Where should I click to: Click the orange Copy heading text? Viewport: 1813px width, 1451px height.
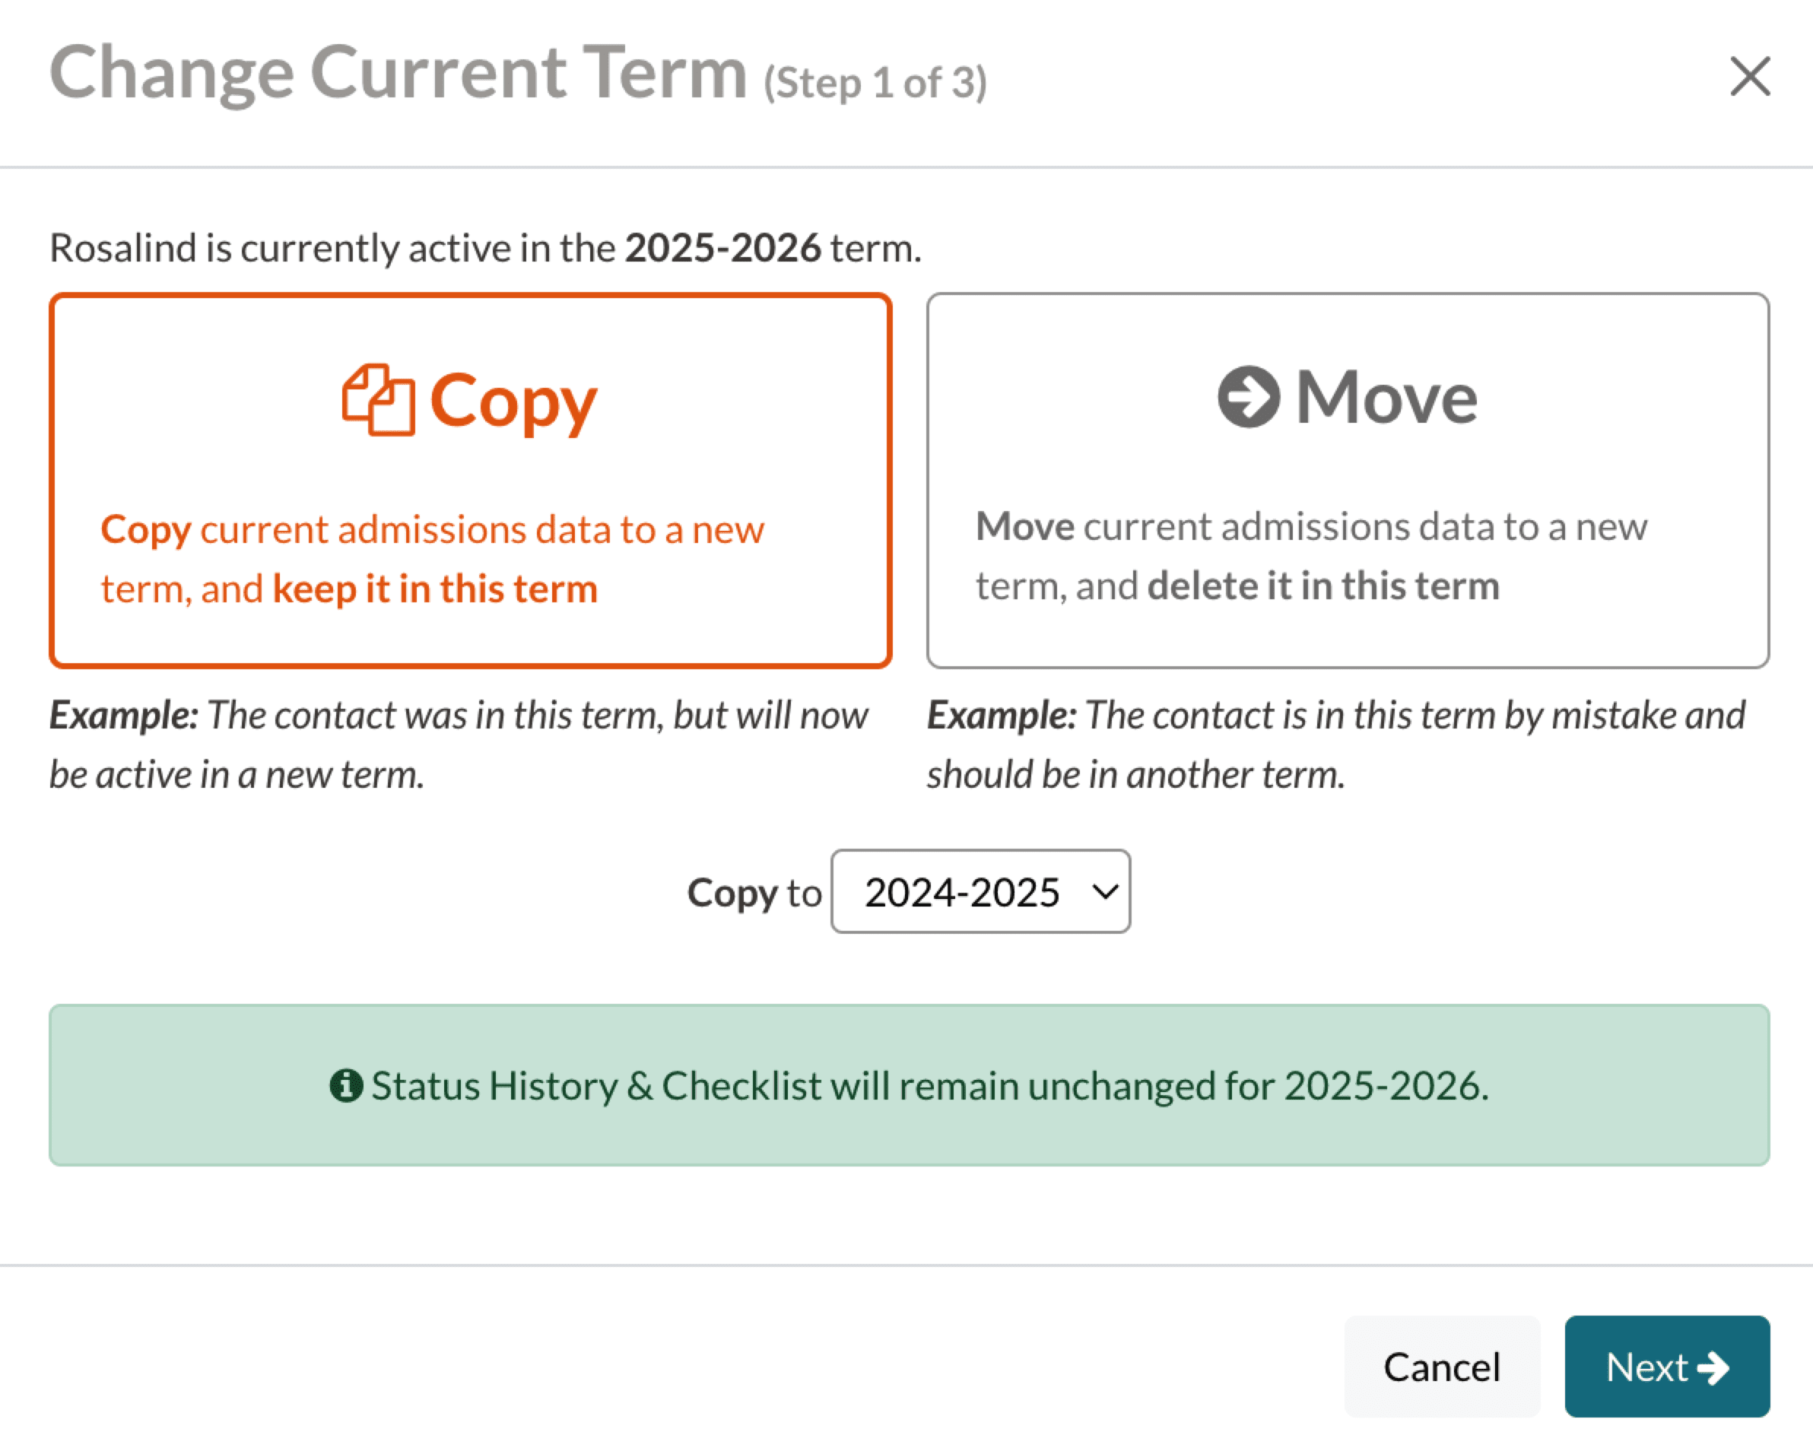[513, 400]
